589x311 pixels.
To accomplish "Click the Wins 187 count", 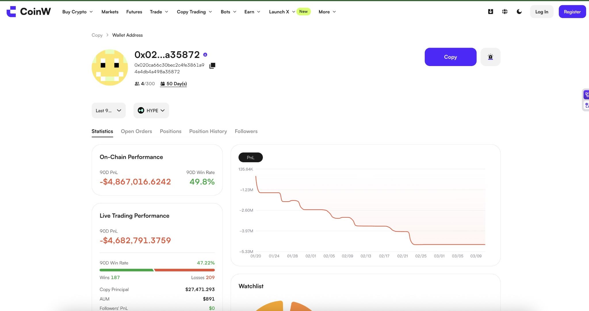I will pos(110,277).
